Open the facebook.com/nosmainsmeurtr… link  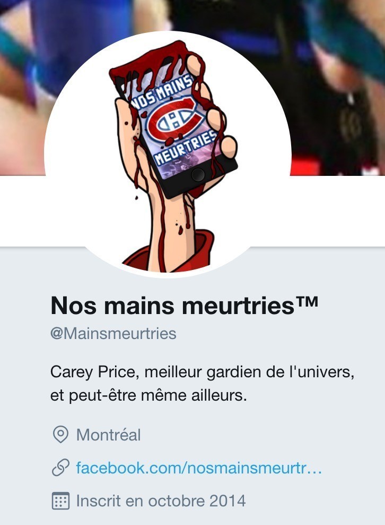199,468
